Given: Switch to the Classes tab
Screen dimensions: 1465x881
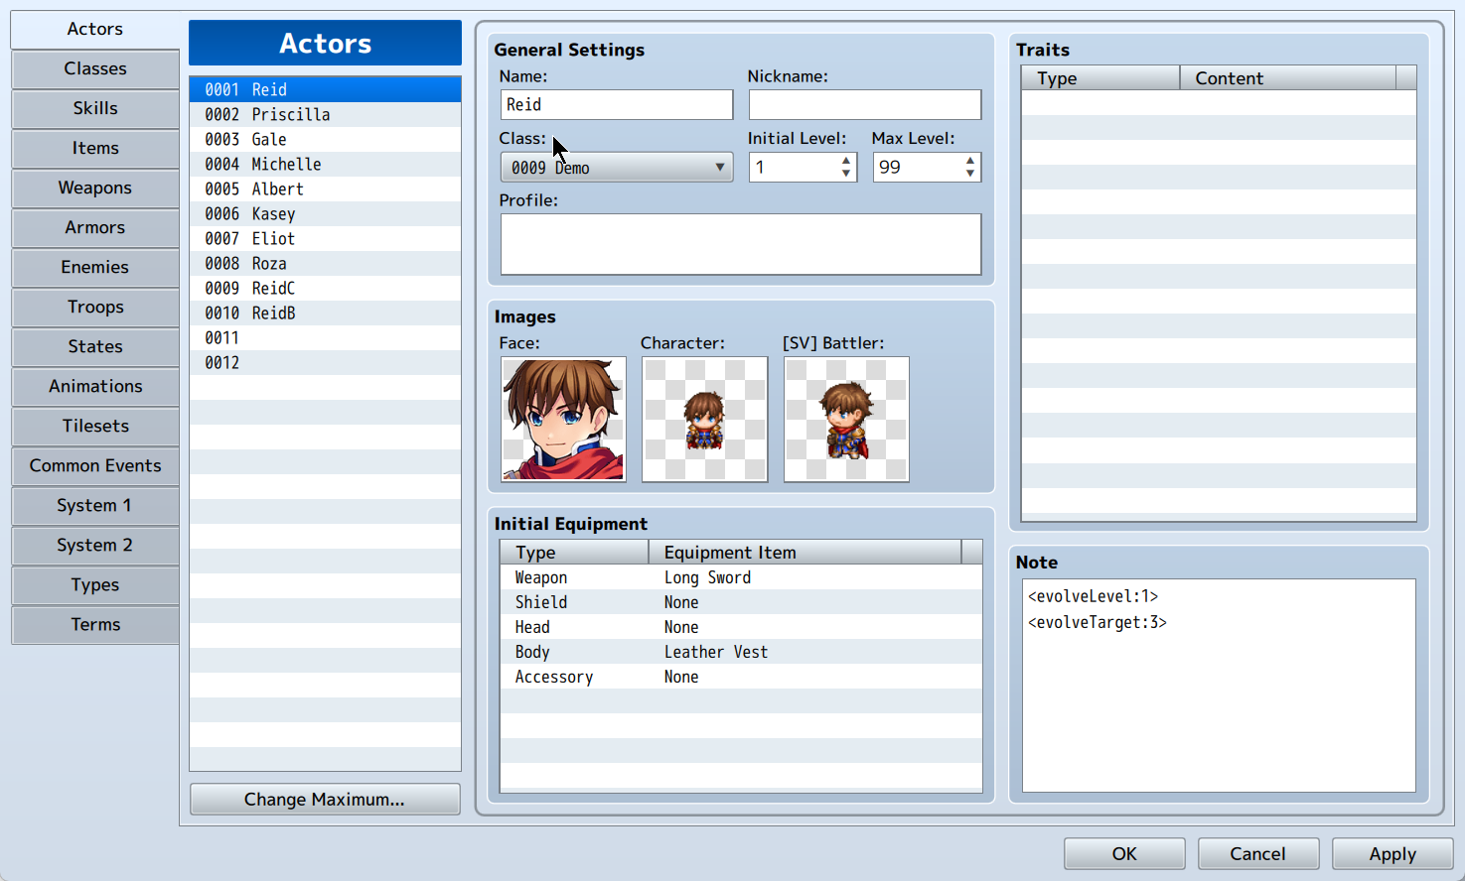Looking at the screenshot, I should 94,68.
